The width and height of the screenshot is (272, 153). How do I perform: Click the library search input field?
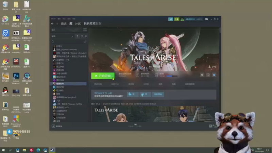[x=69, y=41]
